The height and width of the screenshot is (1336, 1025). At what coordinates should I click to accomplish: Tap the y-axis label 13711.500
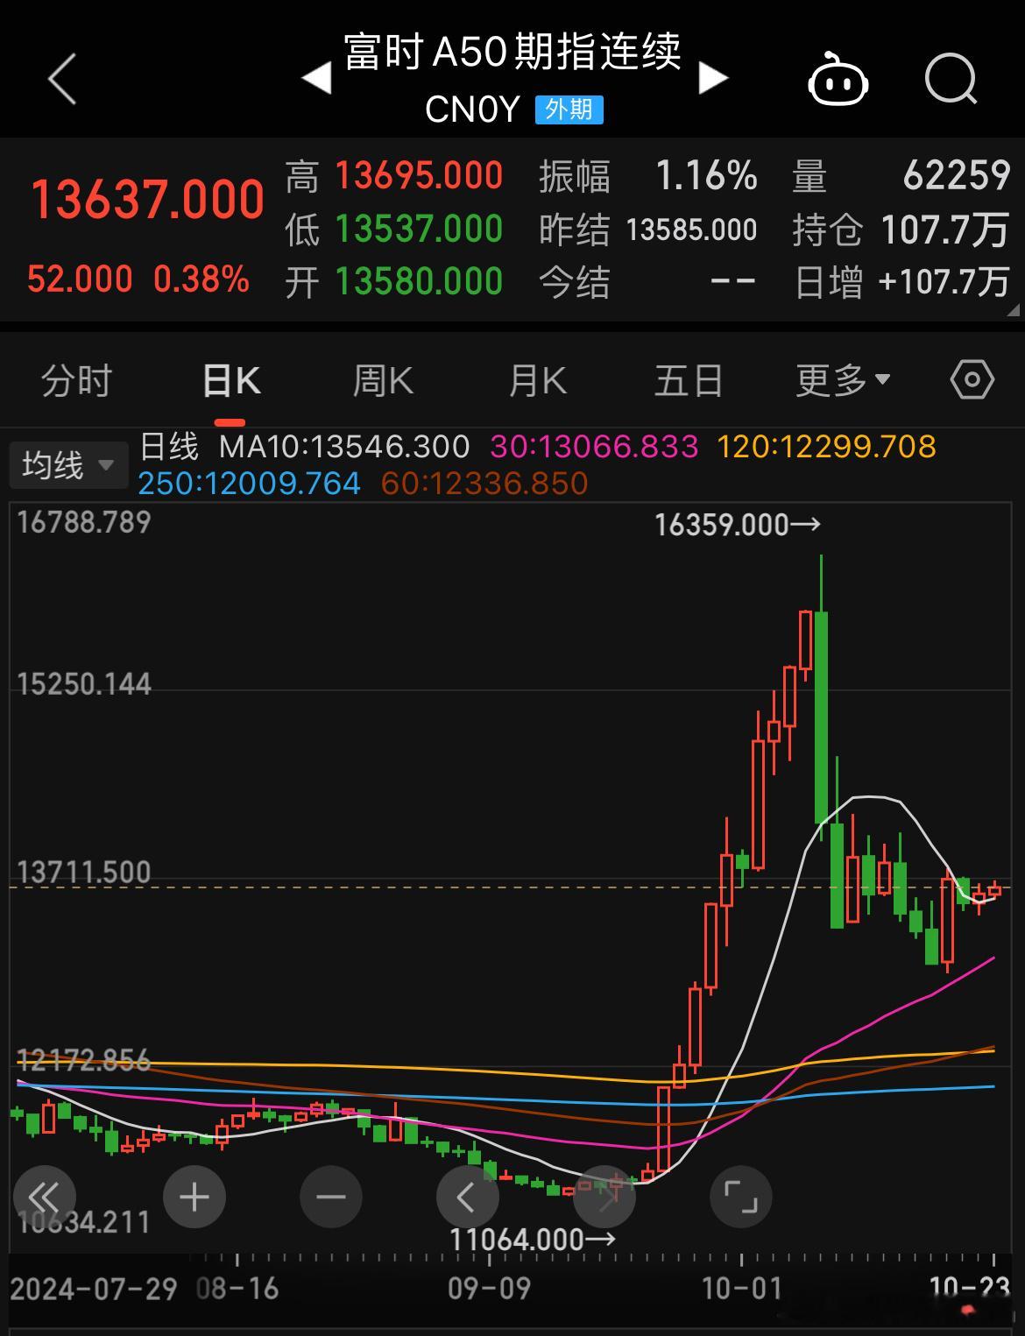(x=84, y=872)
